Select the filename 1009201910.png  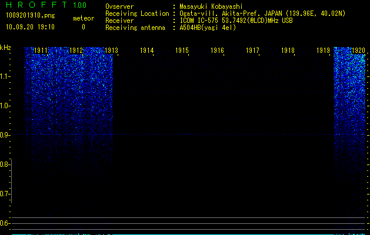[31, 15]
